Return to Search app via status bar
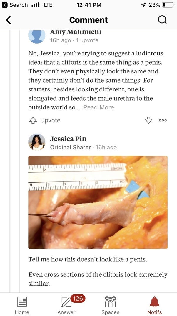This screenshot has height=316, width=177. pos(14,5)
